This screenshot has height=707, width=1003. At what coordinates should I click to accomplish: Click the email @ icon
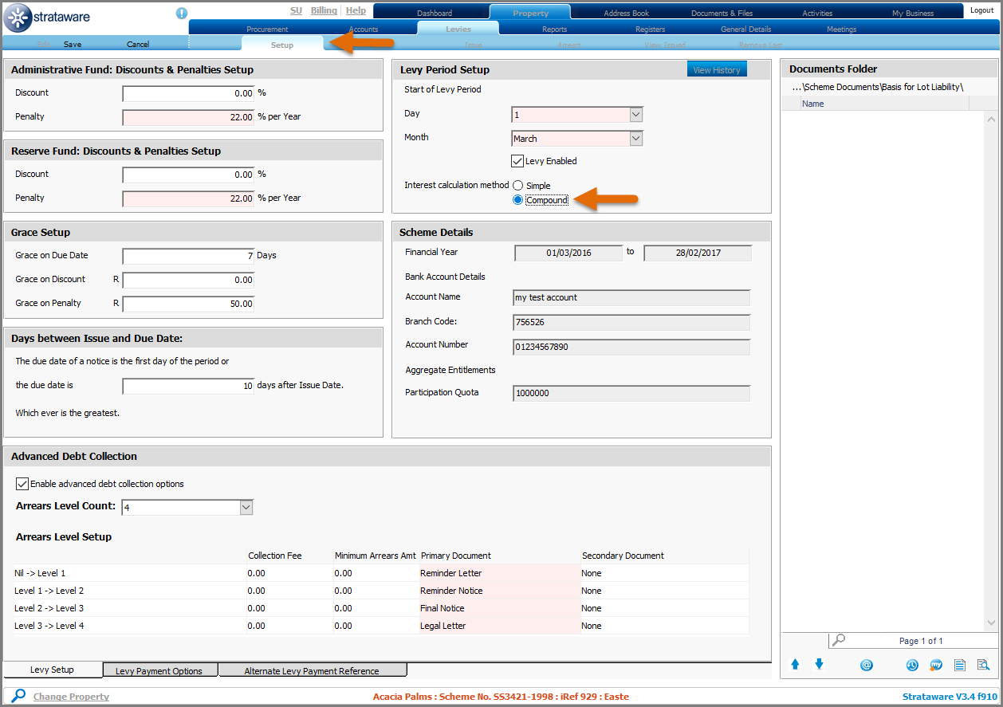(867, 665)
